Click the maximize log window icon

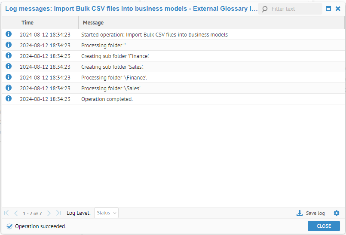point(329,9)
